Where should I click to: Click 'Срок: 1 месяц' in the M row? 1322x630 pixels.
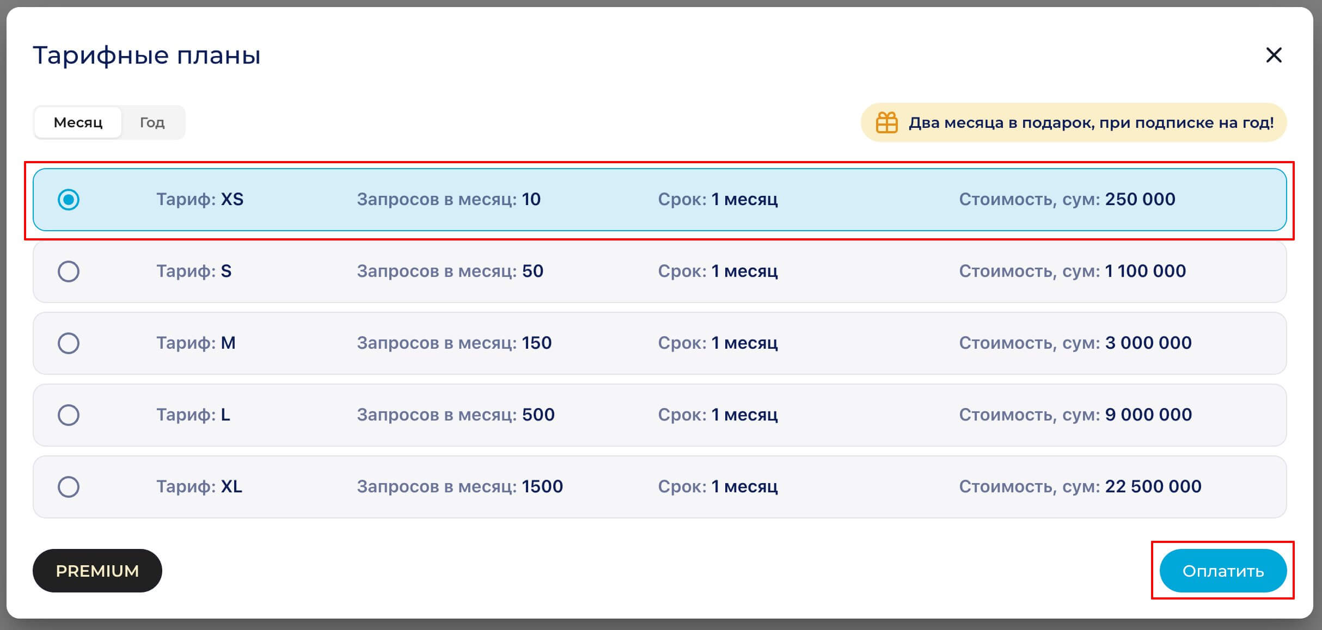tap(718, 343)
